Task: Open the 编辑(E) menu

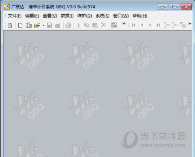Action: coord(32,16)
